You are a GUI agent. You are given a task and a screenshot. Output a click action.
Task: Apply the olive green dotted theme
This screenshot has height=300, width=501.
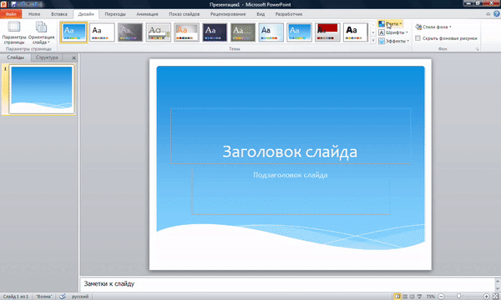243,32
